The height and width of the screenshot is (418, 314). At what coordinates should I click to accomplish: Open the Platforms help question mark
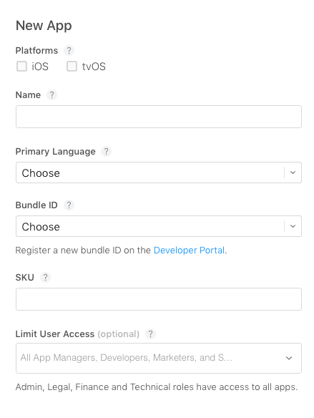pos(69,50)
